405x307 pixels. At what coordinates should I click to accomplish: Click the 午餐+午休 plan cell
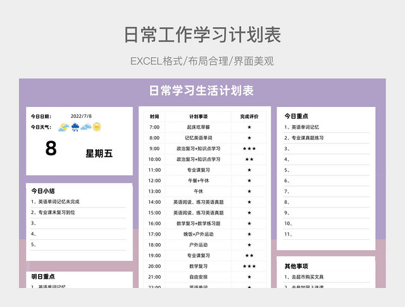(198, 180)
